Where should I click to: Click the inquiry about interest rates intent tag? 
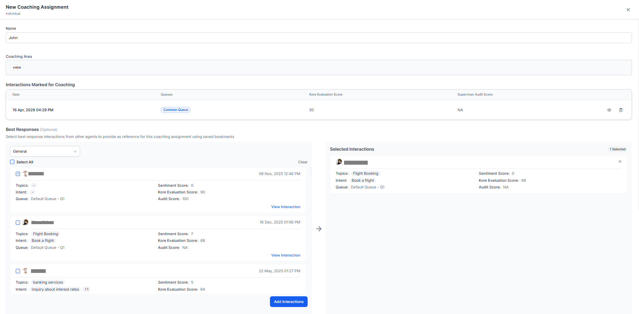55,289
